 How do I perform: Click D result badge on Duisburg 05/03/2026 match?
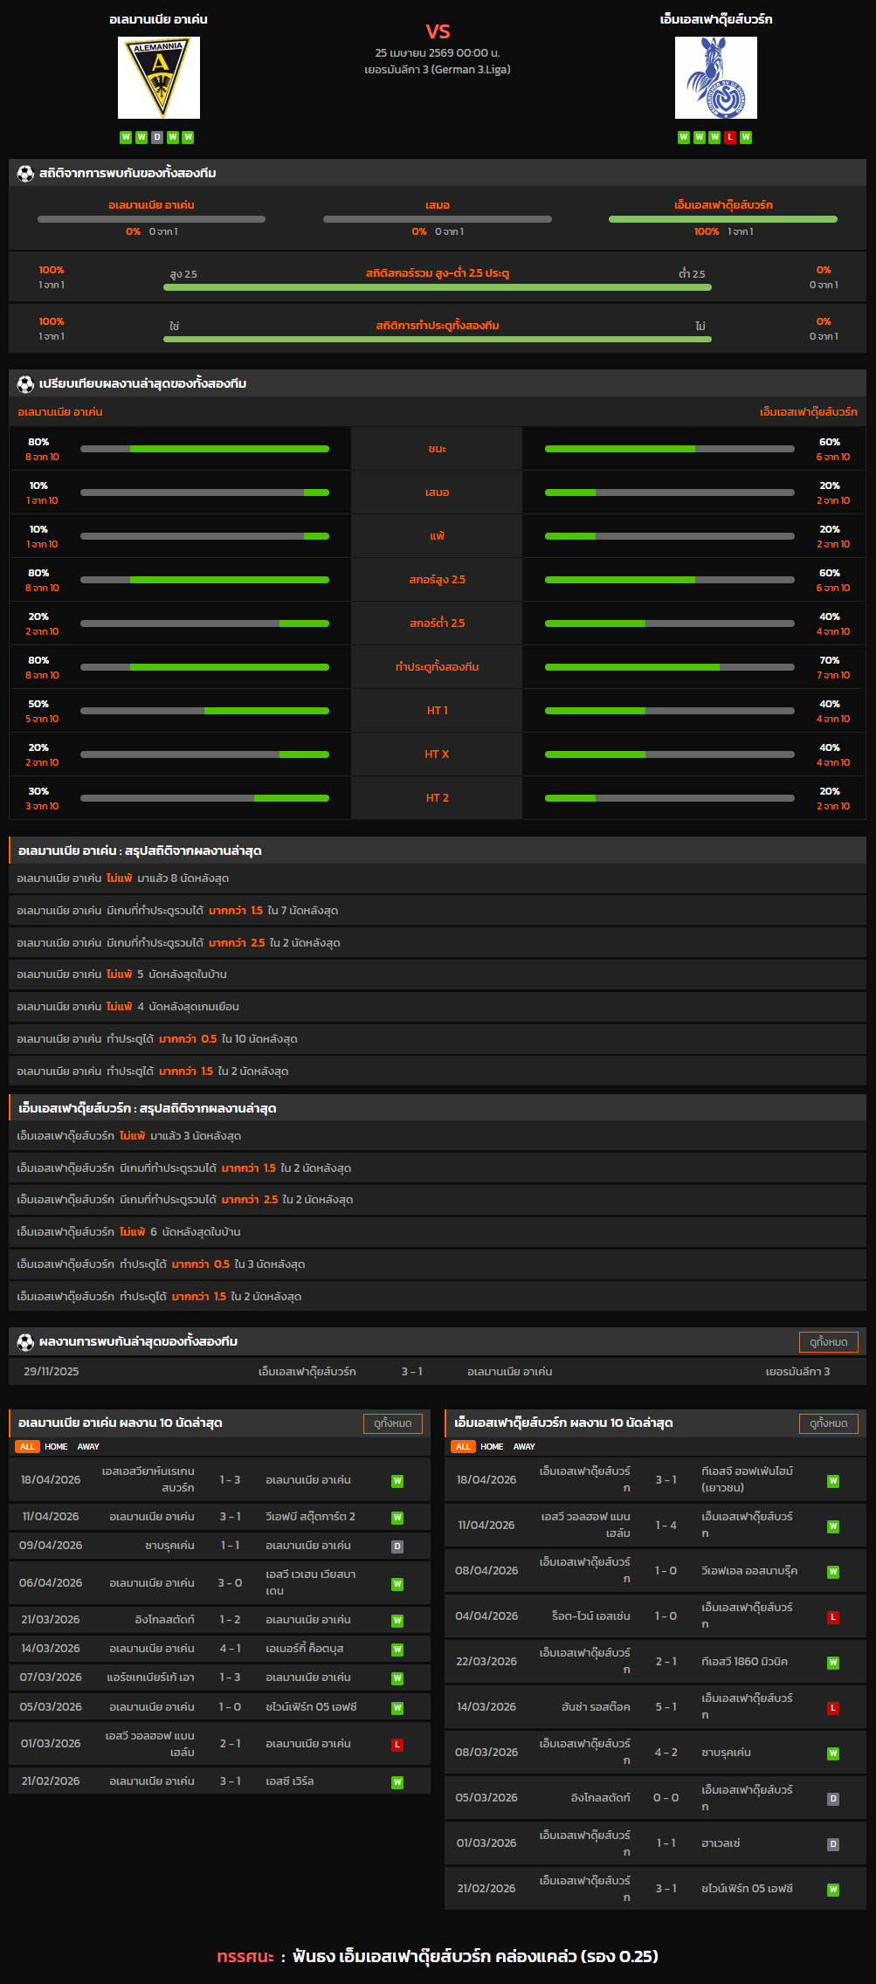pos(833,1799)
